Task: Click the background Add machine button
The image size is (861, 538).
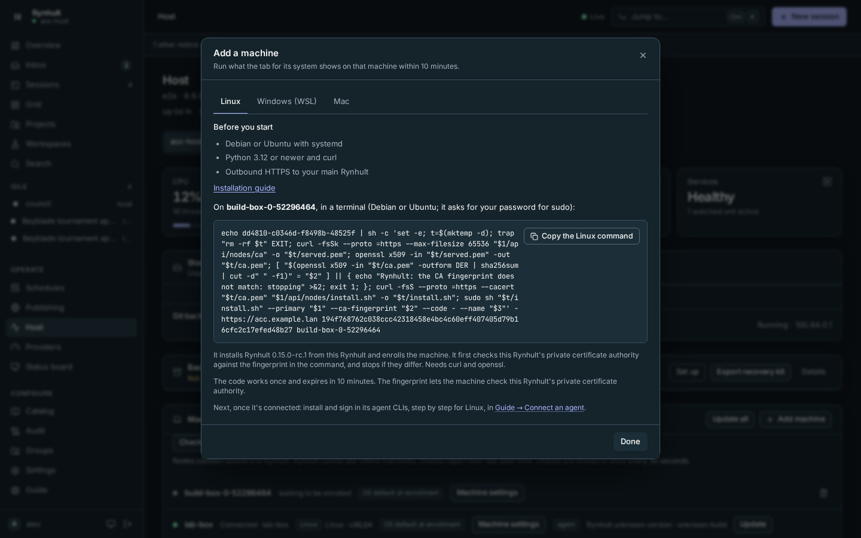Action: pyautogui.click(x=795, y=420)
